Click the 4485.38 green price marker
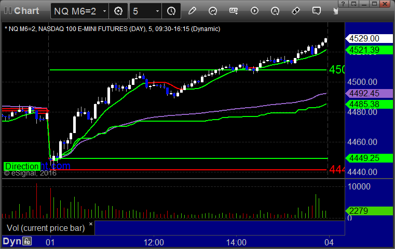 point(369,104)
